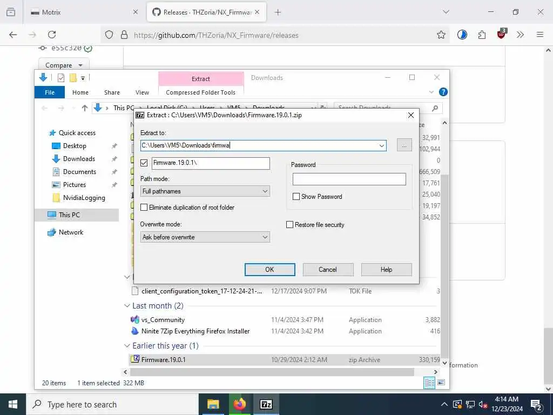Click the Explorer horizontal scrollbar
The image size is (553, 415).
[272, 372]
